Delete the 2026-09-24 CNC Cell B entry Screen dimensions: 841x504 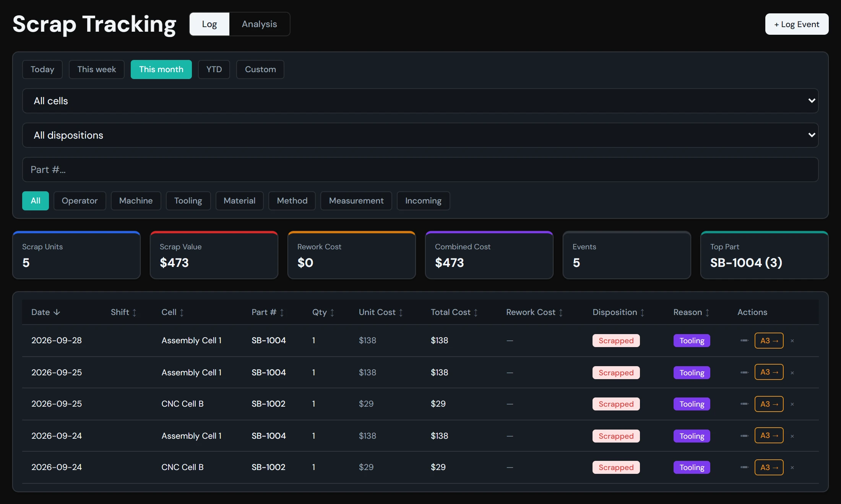792,468
